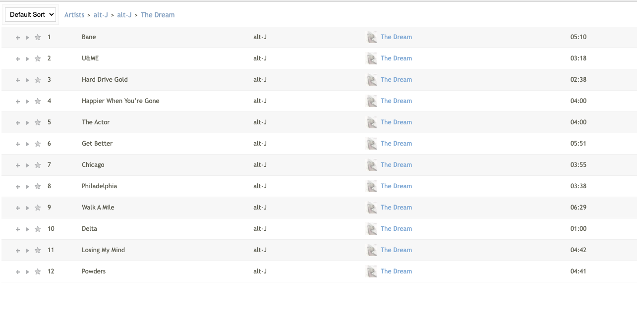Screen dimensions: 637x321
Task: Open The Dream breadcrumb link
Action: click(158, 15)
